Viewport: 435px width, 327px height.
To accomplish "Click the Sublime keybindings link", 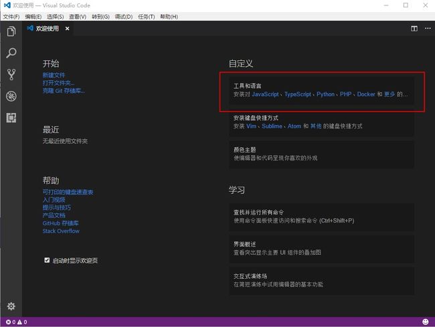I will pyautogui.click(x=272, y=126).
